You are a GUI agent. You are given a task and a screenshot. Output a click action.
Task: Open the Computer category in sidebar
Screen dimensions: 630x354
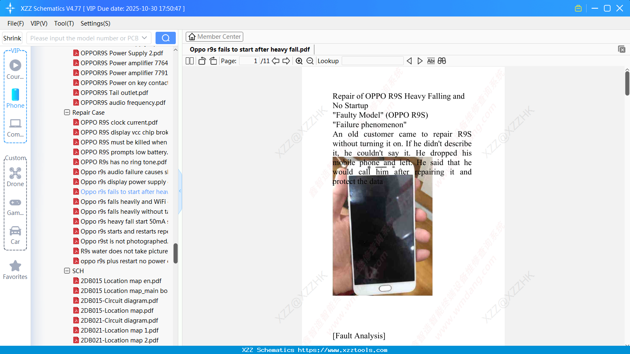tap(15, 127)
